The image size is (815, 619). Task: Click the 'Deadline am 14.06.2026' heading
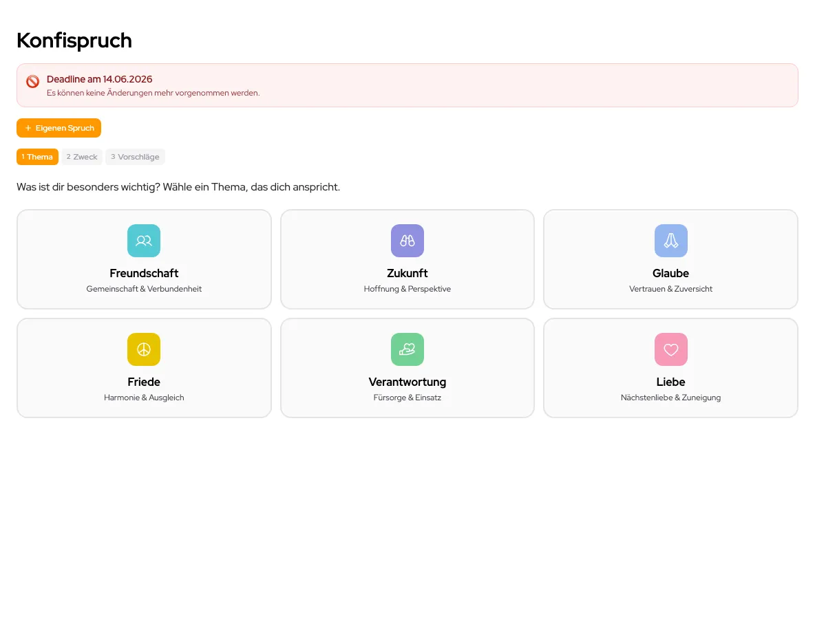point(100,80)
